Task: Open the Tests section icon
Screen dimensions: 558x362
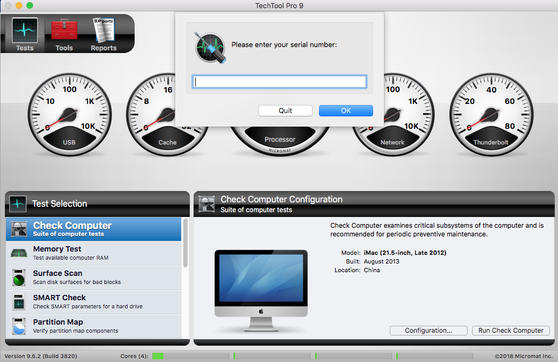Action: pos(25,30)
